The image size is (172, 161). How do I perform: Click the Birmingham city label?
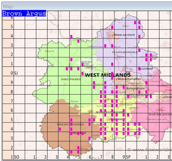tap(135, 88)
